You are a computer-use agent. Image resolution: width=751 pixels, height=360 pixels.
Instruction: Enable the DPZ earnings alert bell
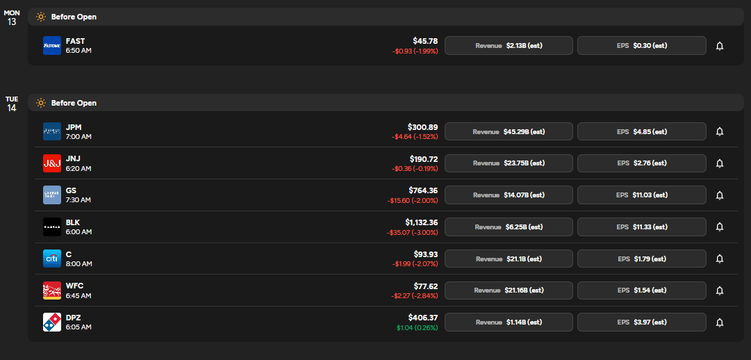tap(719, 322)
